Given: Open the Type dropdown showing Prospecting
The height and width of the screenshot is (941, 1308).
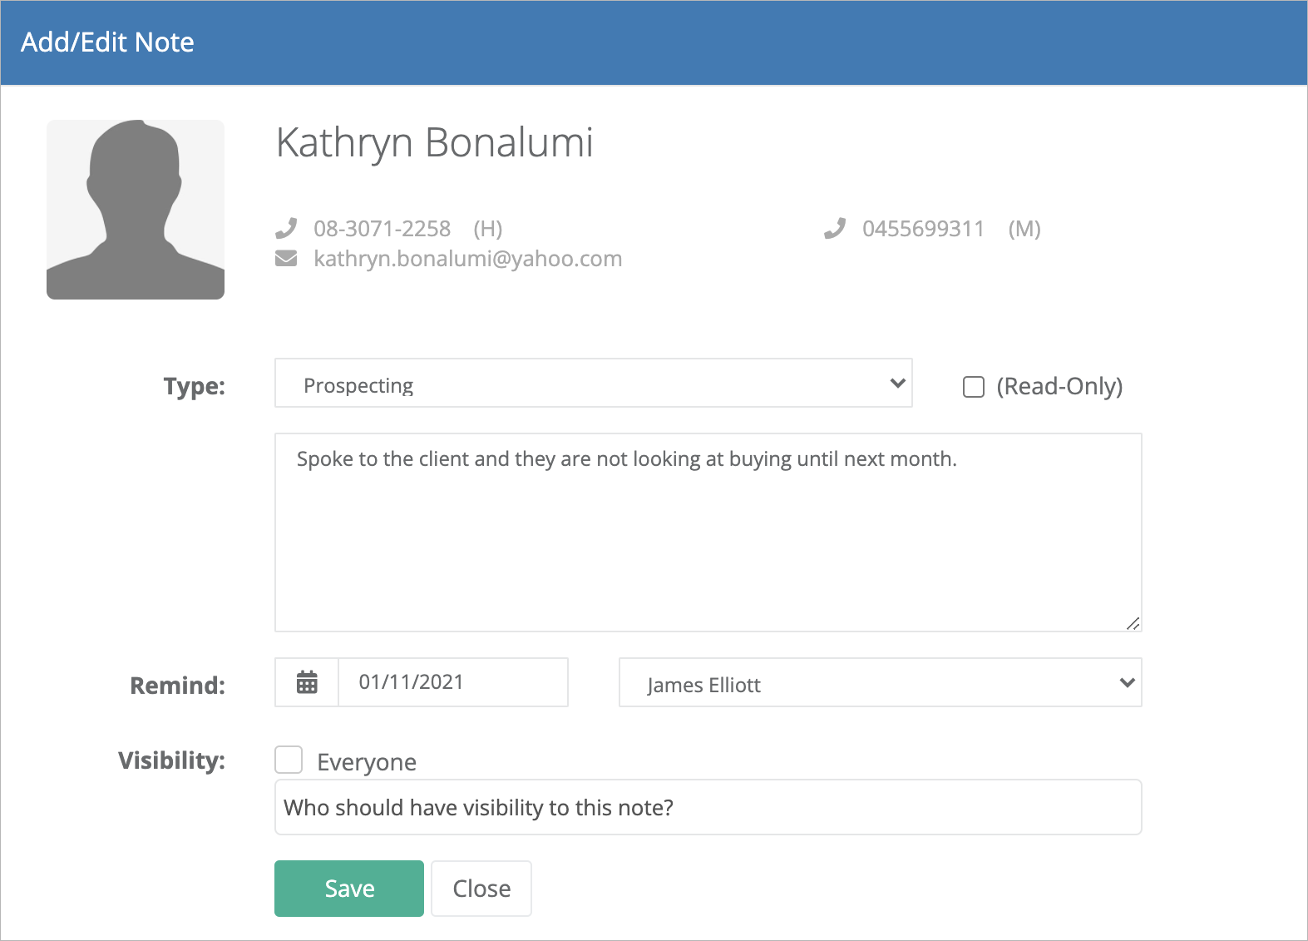Looking at the screenshot, I should tap(594, 383).
